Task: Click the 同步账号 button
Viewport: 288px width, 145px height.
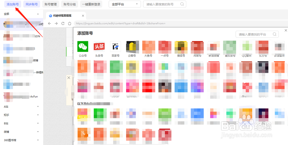Action: 32,4
